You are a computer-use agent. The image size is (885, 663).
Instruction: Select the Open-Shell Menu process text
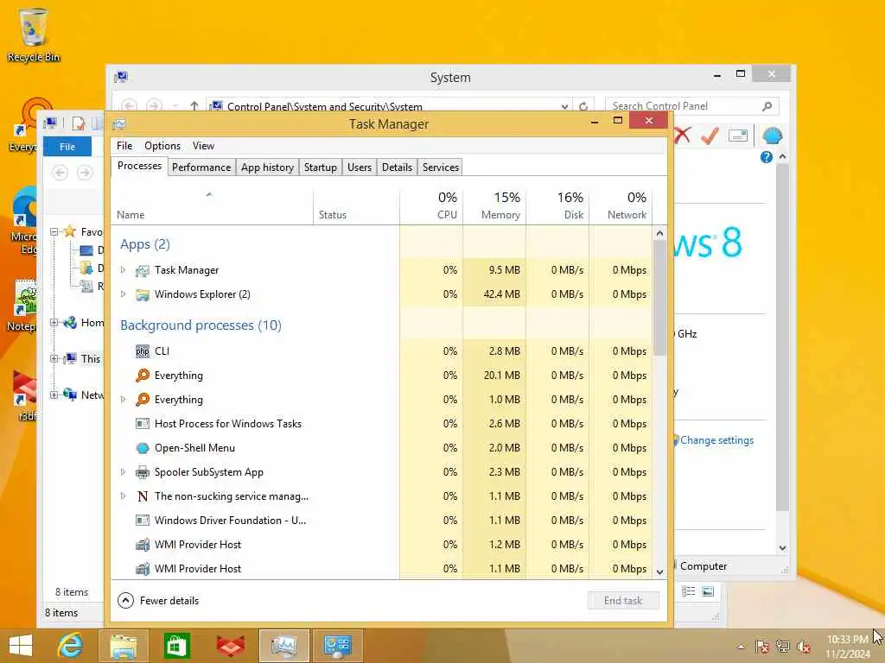pos(194,448)
